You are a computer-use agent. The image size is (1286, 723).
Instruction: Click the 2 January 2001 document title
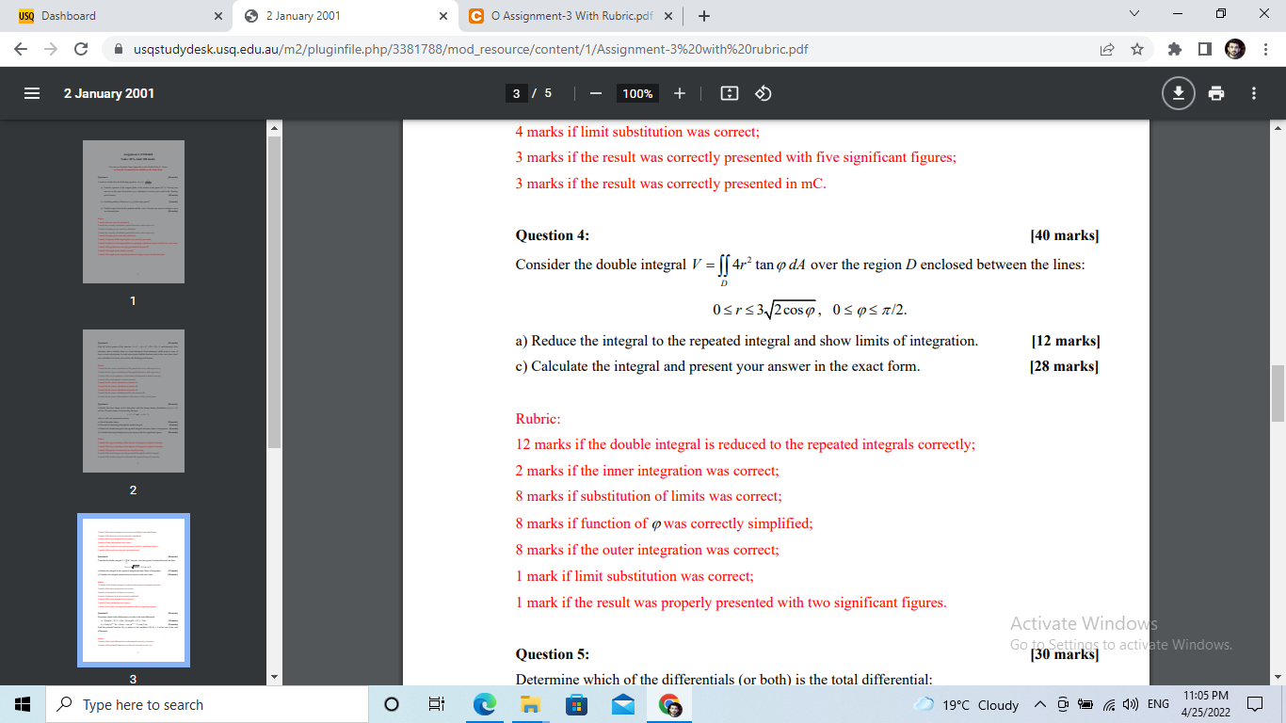[109, 93]
